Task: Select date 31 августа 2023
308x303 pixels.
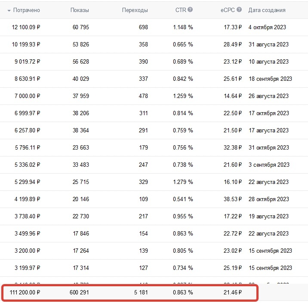Action: click(x=268, y=44)
